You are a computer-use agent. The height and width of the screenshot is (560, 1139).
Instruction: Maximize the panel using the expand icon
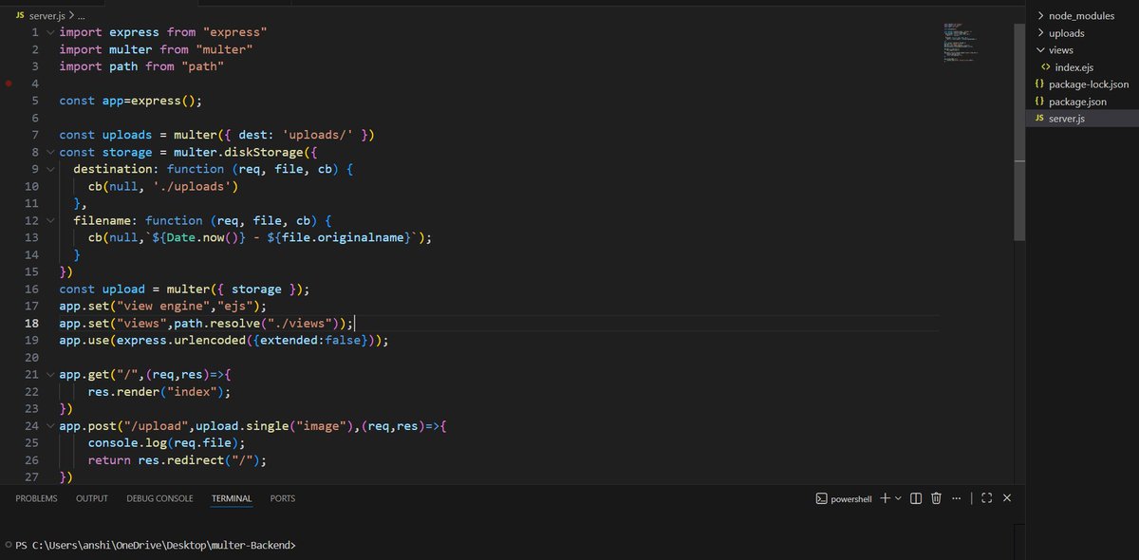[x=986, y=497]
